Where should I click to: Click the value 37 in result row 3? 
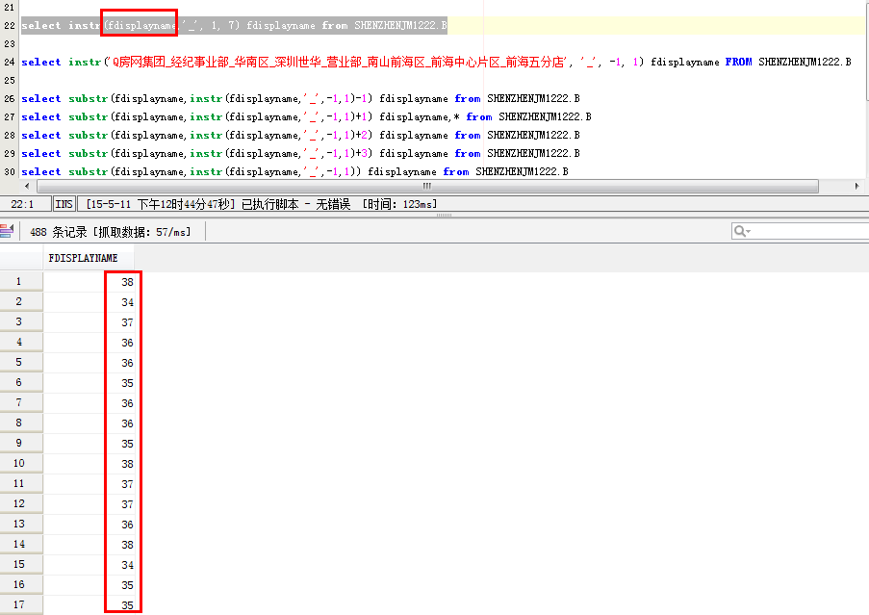tap(127, 322)
